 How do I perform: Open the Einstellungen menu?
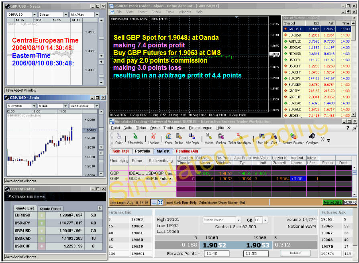coord(200,128)
